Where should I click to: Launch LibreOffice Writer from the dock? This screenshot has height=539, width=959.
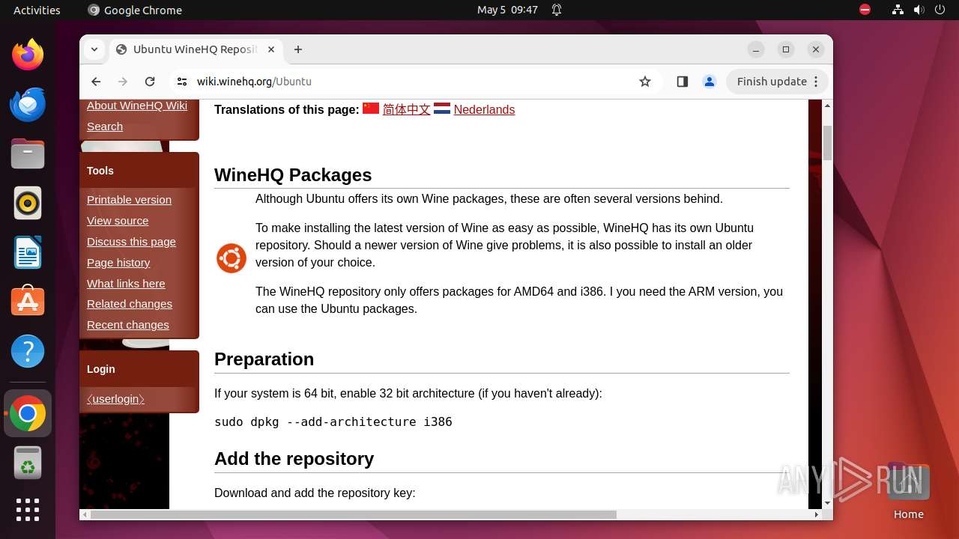click(28, 252)
